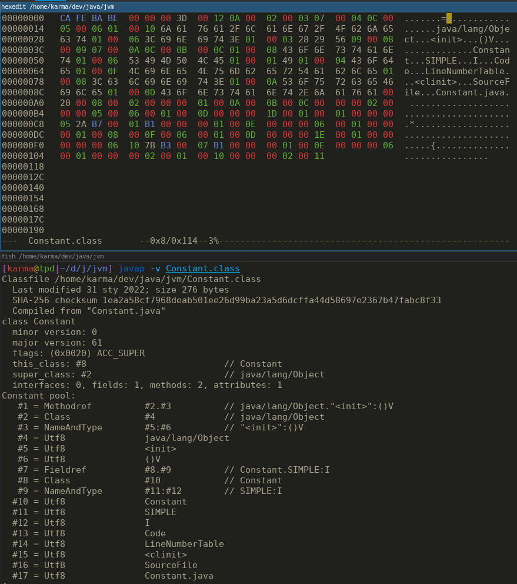Click Constant.class filename in hexedit status line

[x=65, y=241]
